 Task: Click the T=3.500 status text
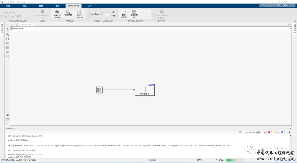(220, 160)
